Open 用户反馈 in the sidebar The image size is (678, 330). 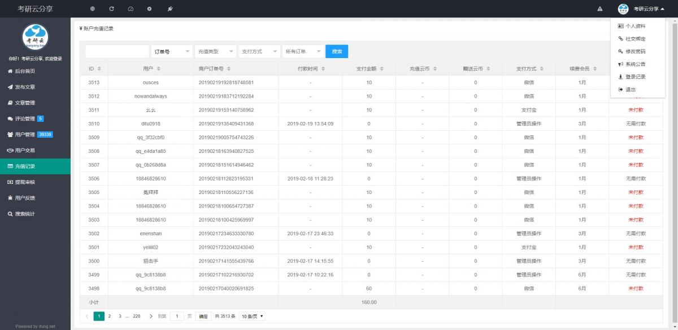35,198
